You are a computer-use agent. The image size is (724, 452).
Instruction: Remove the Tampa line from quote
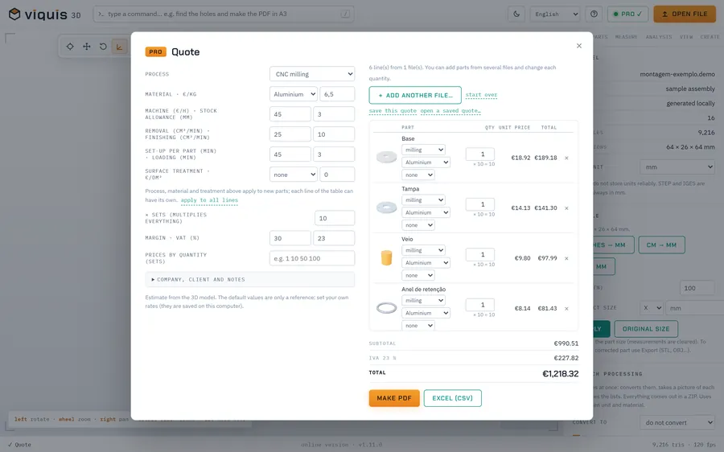point(566,208)
